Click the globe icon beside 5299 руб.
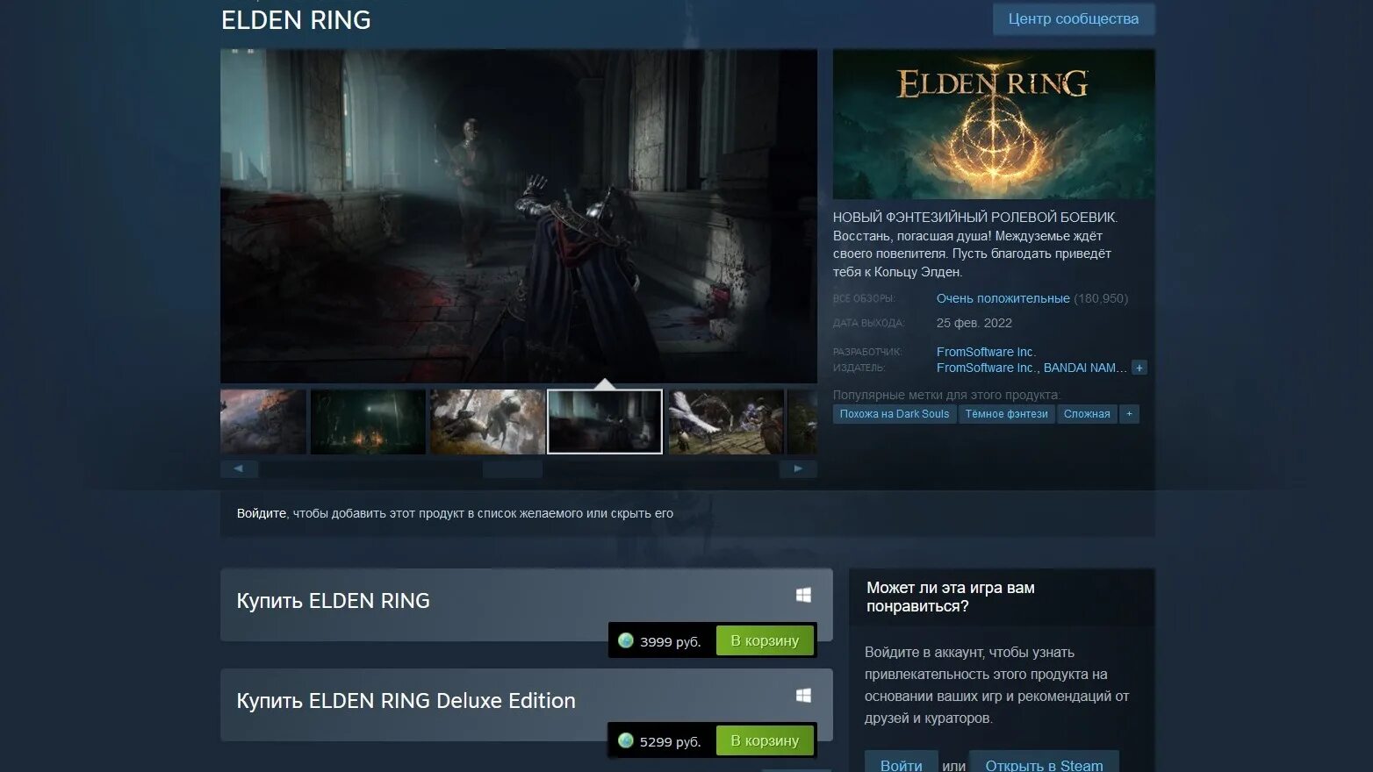The width and height of the screenshot is (1373, 772). pyautogui.click(x=626, y=740)
